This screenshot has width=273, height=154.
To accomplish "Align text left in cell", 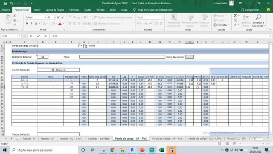I will pyautogui.click(x=70, y=24).
